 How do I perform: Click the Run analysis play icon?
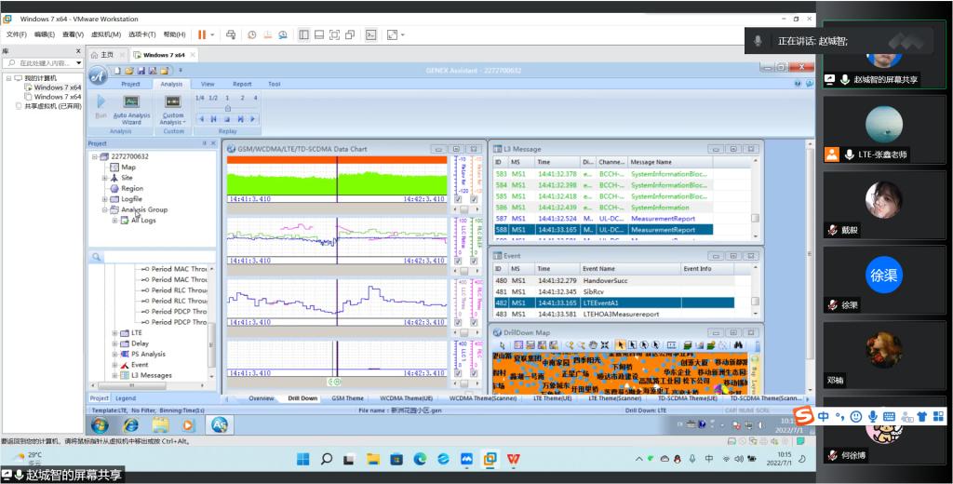[x=101, y=105]
